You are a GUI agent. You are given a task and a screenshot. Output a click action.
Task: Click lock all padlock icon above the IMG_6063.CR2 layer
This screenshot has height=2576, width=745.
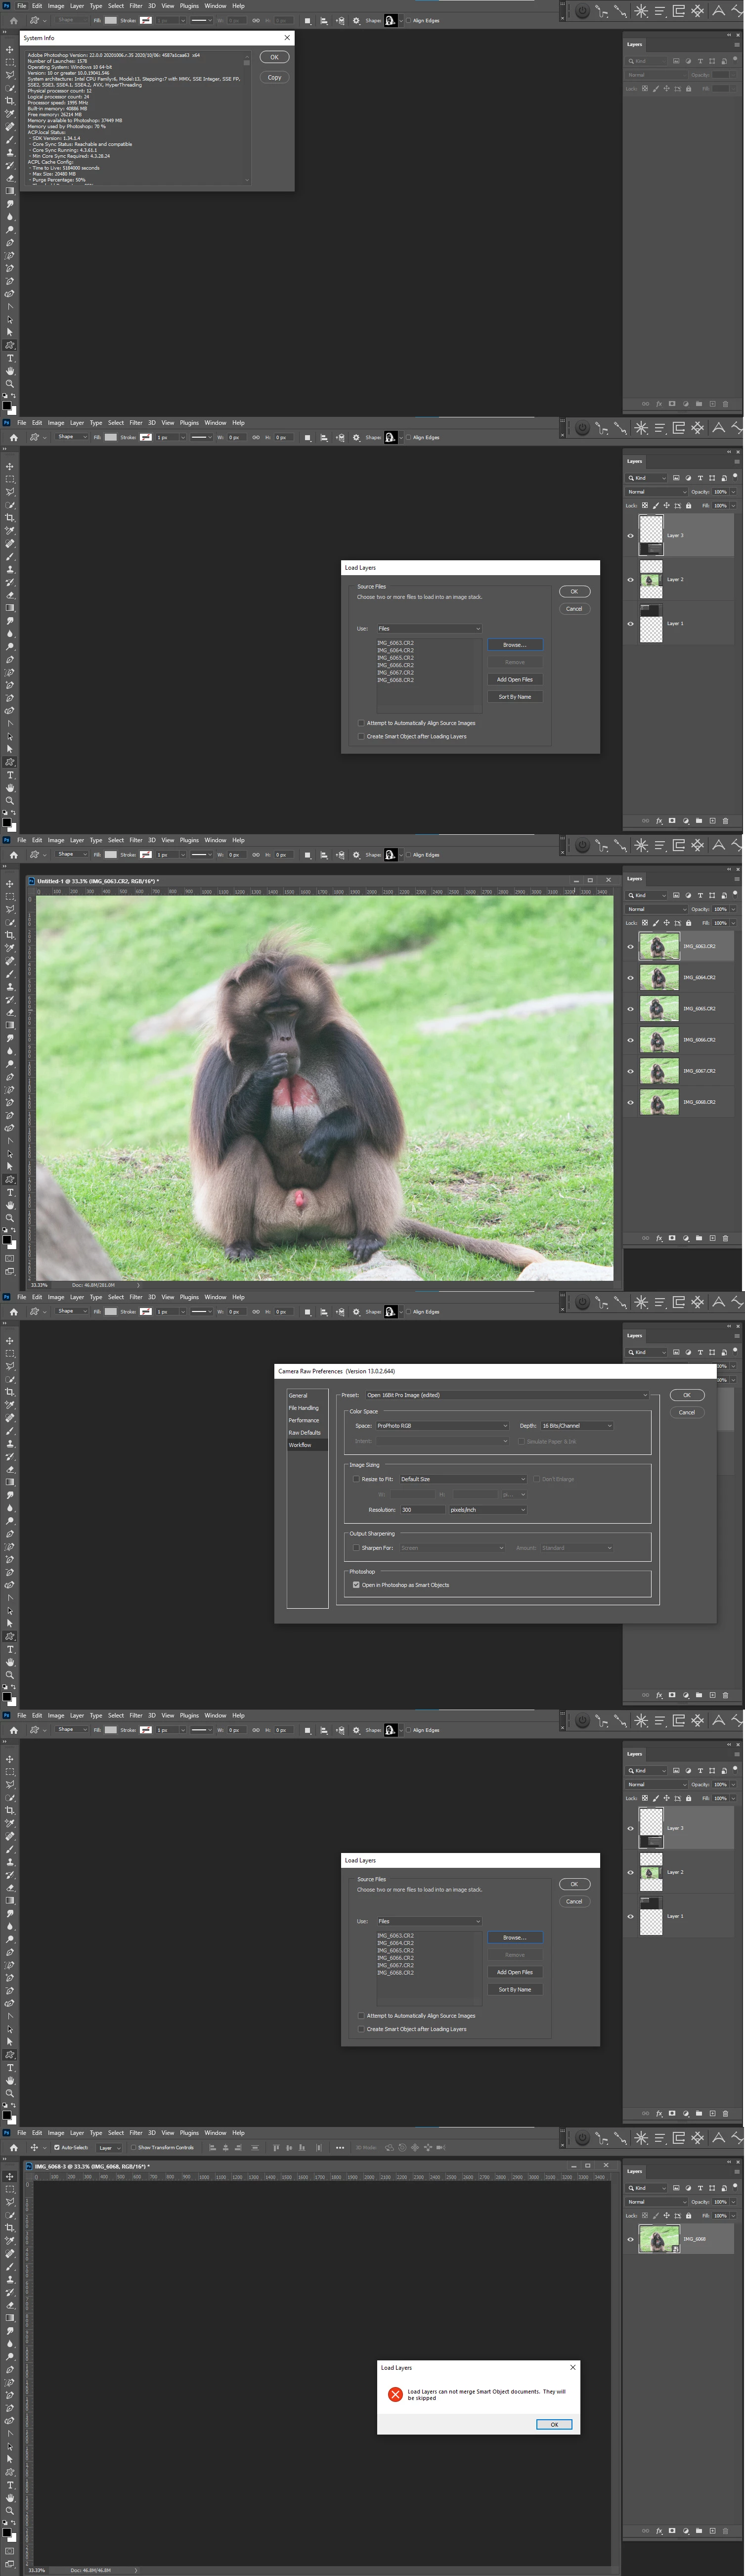click(x=689, y=923)
